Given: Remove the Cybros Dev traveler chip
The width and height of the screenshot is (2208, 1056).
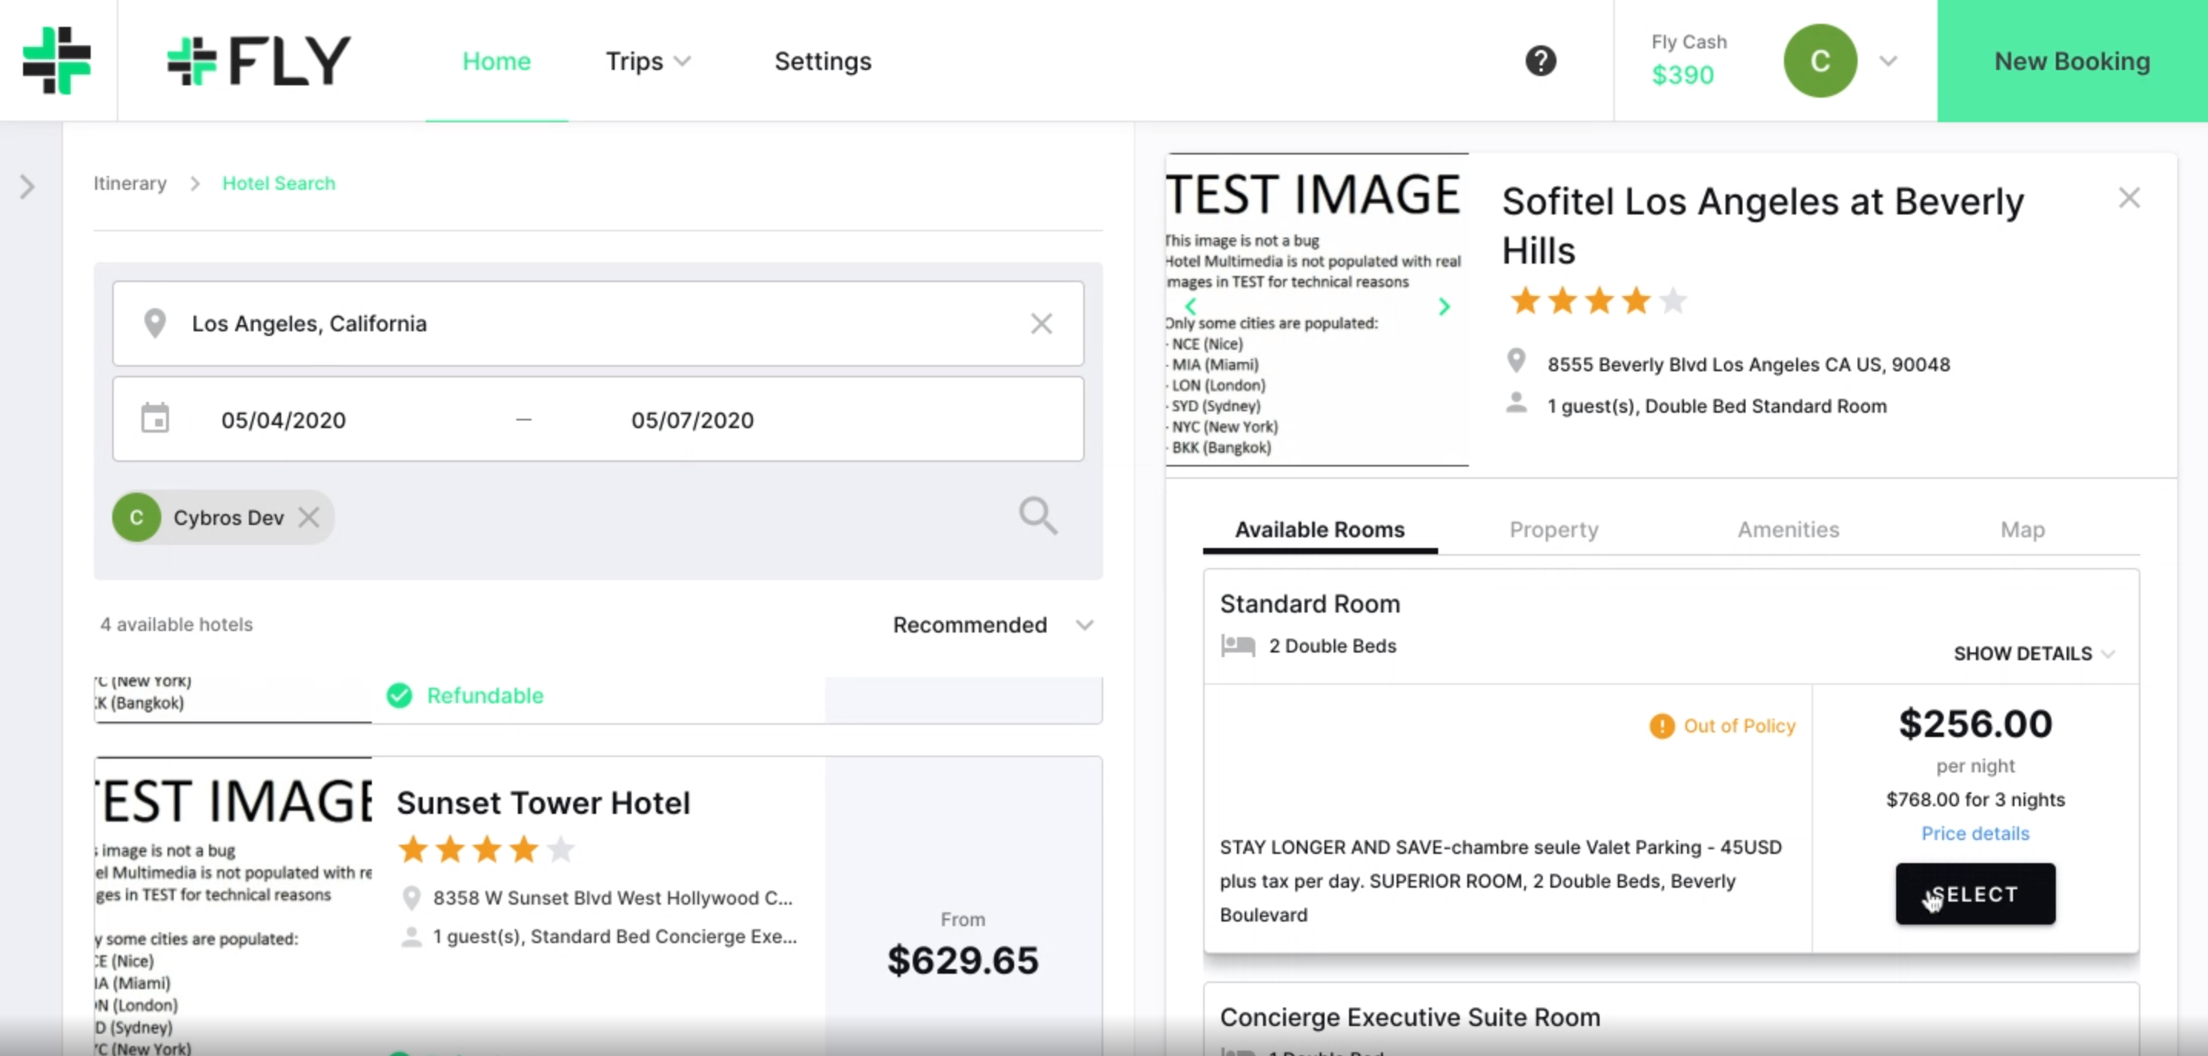Looking at the screenshot, I should click(309, 517).
